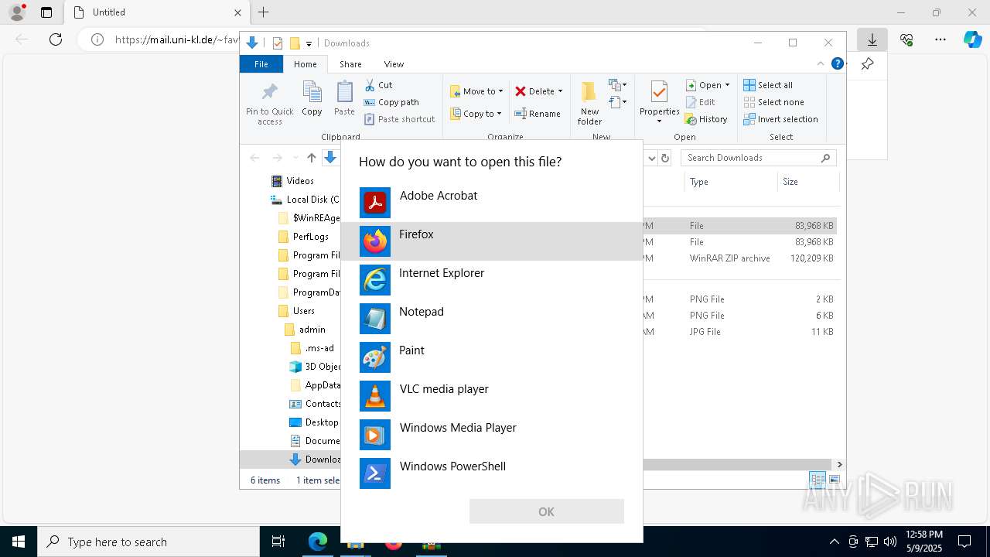Open Customize Quick Access Toolbar dropdown
990x557 pixels.
tap(309, 43)
